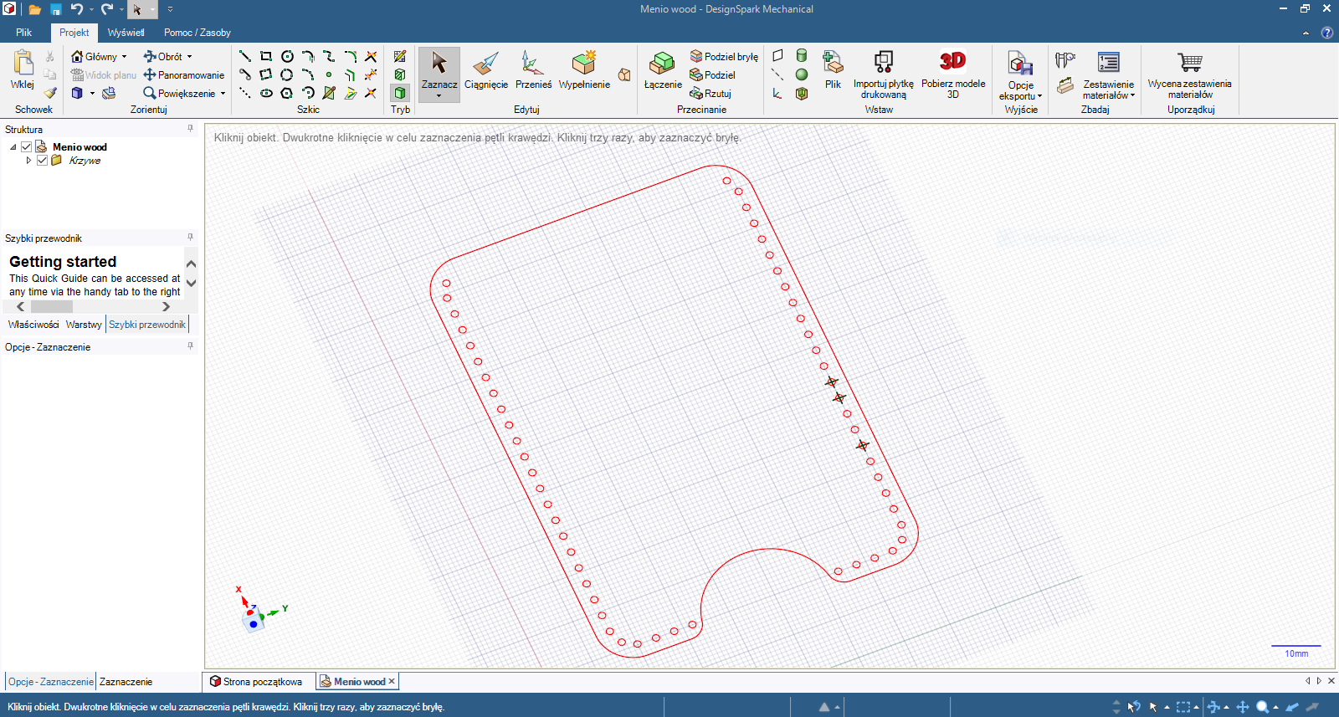Switch to the Zaznaczenie bottom tab

point(126,682)
